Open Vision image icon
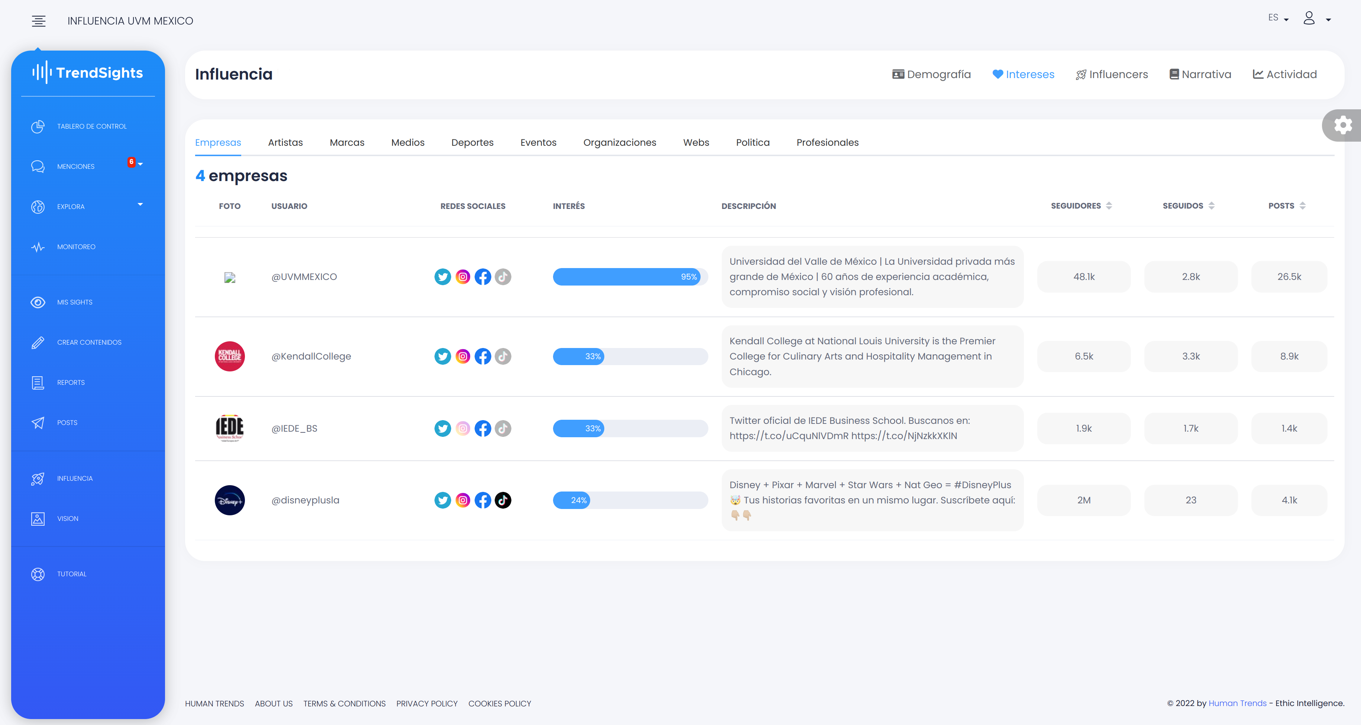 38,518
